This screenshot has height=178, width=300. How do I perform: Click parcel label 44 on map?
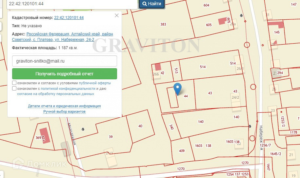[x=186, y=96]
